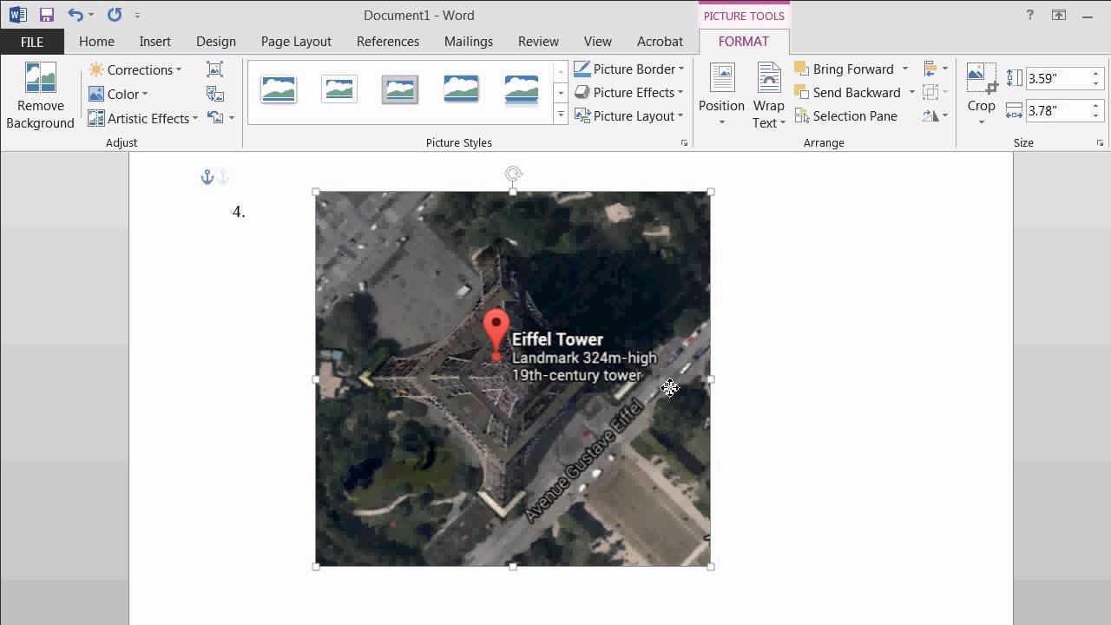Screen dimensions: 1111x625
Task: Click the Send Backward button
Action: [847, 92]
